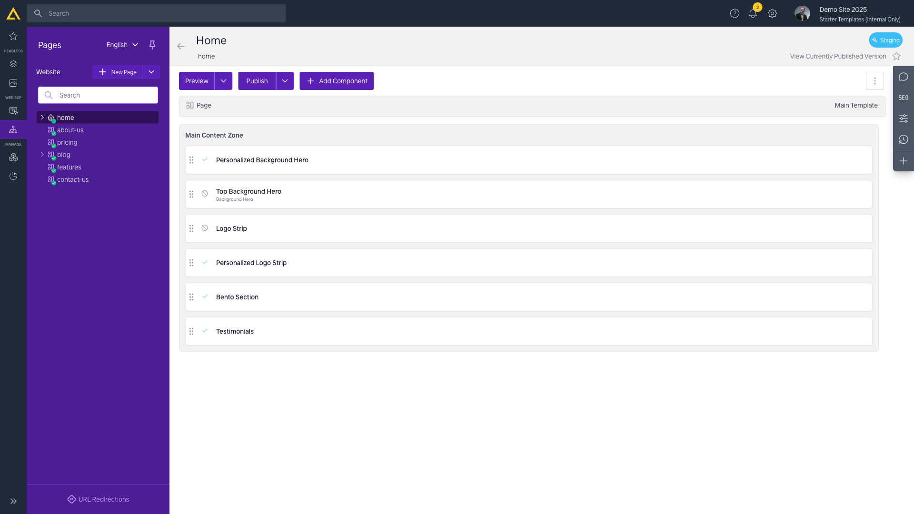Click drag handle of Personalized Logo Strip
The width and height of the screenshot is (914, 514).
pos(191,263)
